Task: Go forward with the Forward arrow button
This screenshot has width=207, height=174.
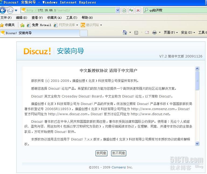Action: 10,10
